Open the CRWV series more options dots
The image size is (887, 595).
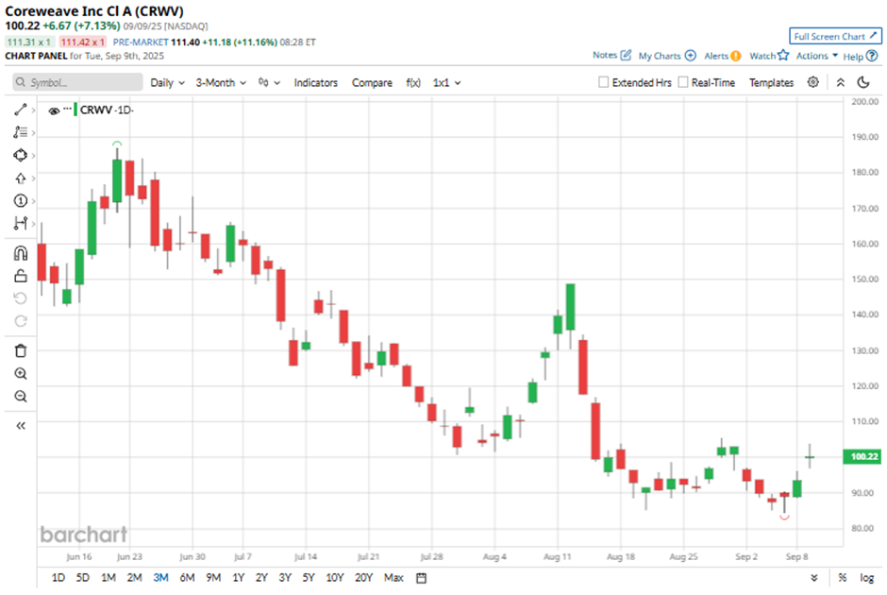pos(67,109)
